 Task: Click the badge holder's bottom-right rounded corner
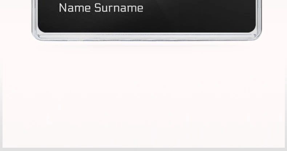click(x=258, y=36)
